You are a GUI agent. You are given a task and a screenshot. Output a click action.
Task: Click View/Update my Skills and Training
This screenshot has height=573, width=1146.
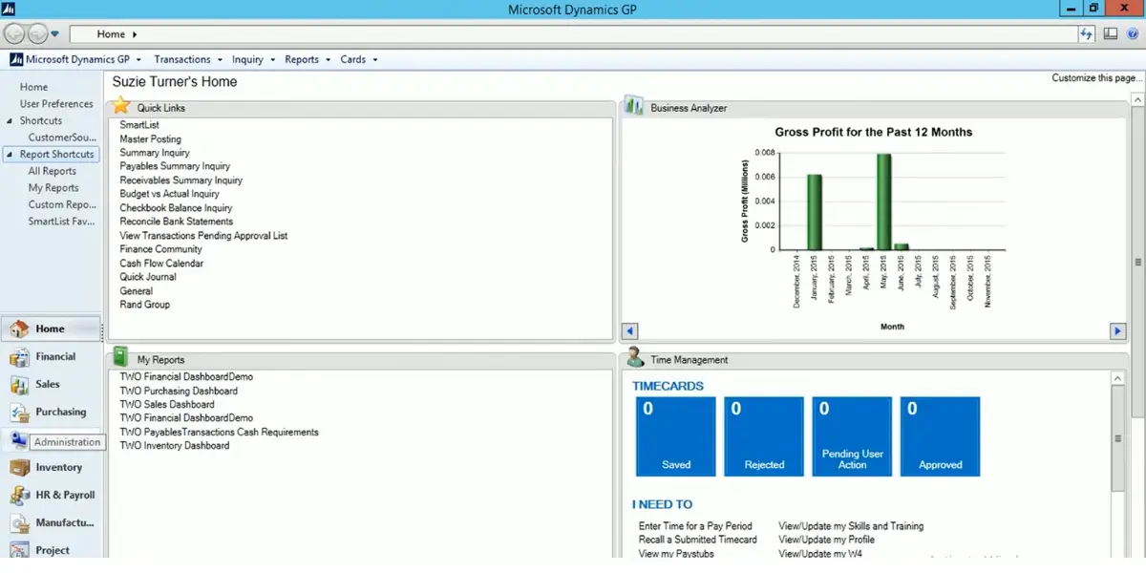pyautogui.click(x=851, y=526)
